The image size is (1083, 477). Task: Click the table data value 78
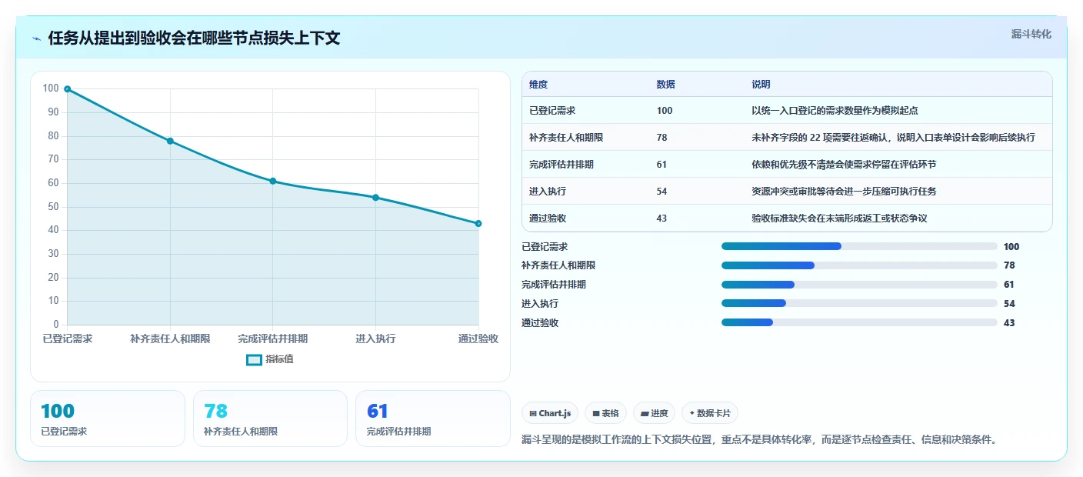click(x=662, y=138)
